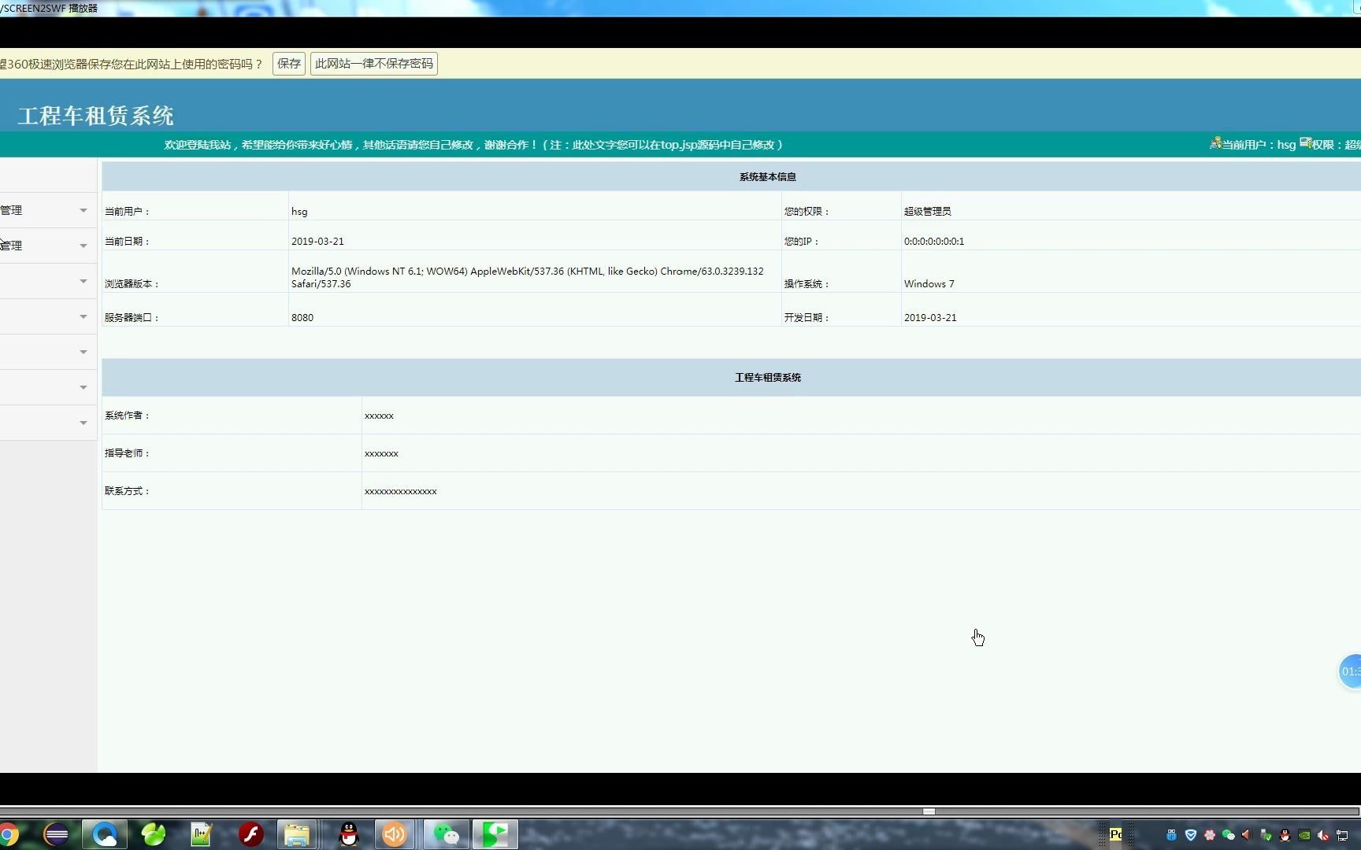Click the yellow Po language bar indicator
Screen dimensions: 1361x850
(x=1115, y=835)
